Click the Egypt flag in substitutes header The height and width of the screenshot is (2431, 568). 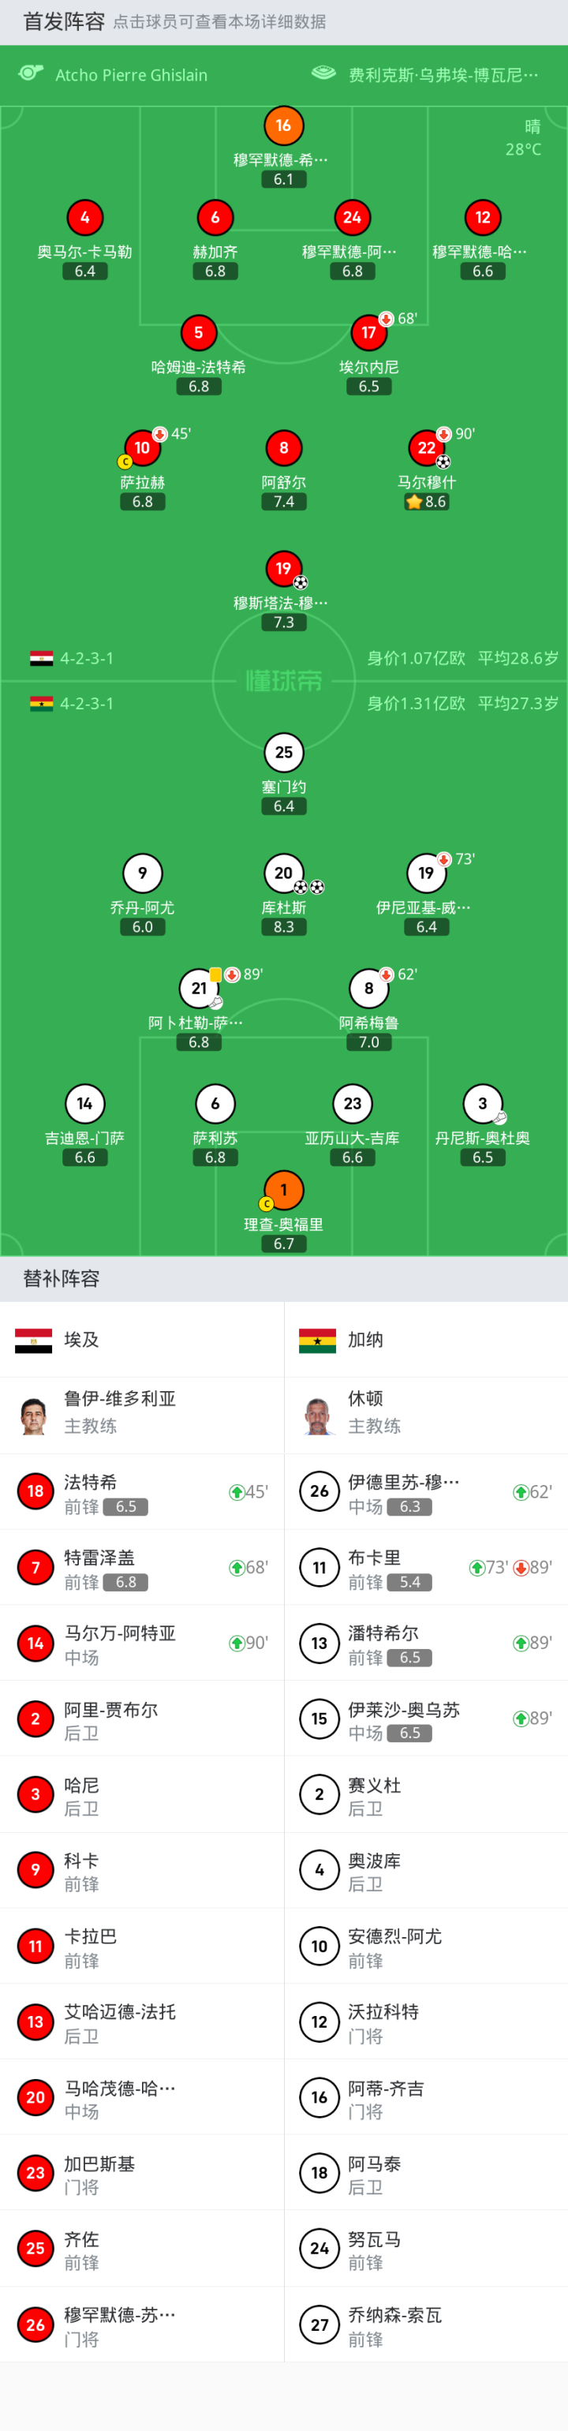(x=34, y=1340)
